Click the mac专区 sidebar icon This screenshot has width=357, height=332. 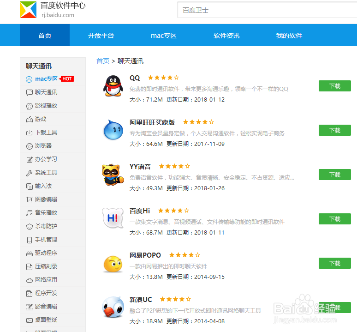pos(29,79)
